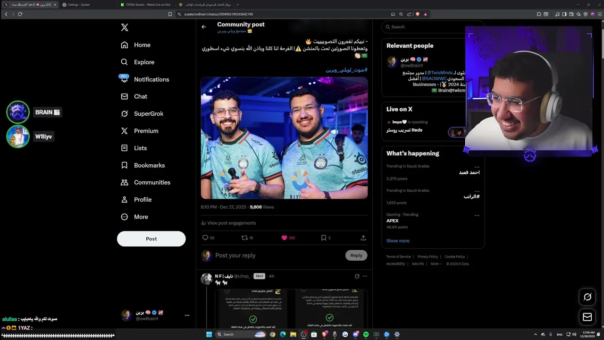Focus the X Search box
The height and width of the screenshot is (340, 604).
(x=433, y=27)
